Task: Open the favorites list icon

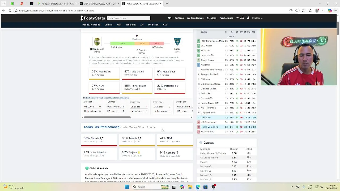Action: coord(310,11)
